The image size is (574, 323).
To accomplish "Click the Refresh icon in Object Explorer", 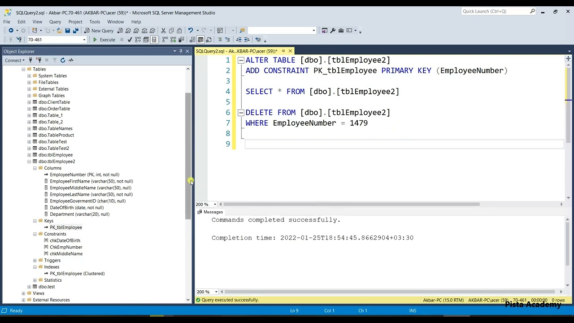I will (63, 60).
